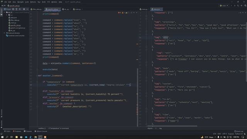Image resolution: width=247 pixels, height=139 pixels.
Task: Open the main run configuration dropdown
Action: click(x=224, y=5)
